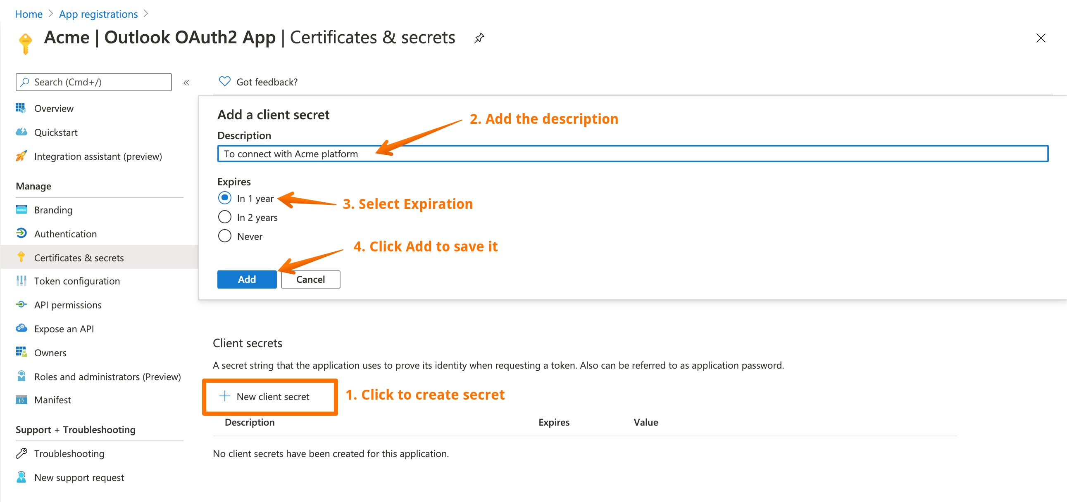The width and height of the screenshot is (1067, 502).
Task: Click the Overview navigation icon
Action: click(21, 108)
